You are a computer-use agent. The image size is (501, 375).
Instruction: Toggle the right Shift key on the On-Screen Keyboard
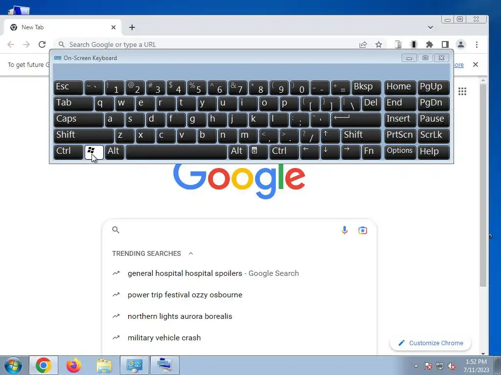(x=361, y=136)
